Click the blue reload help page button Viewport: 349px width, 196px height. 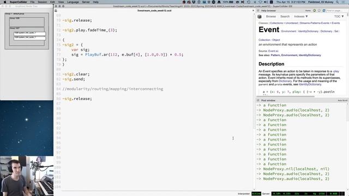(x=324, y=11)
